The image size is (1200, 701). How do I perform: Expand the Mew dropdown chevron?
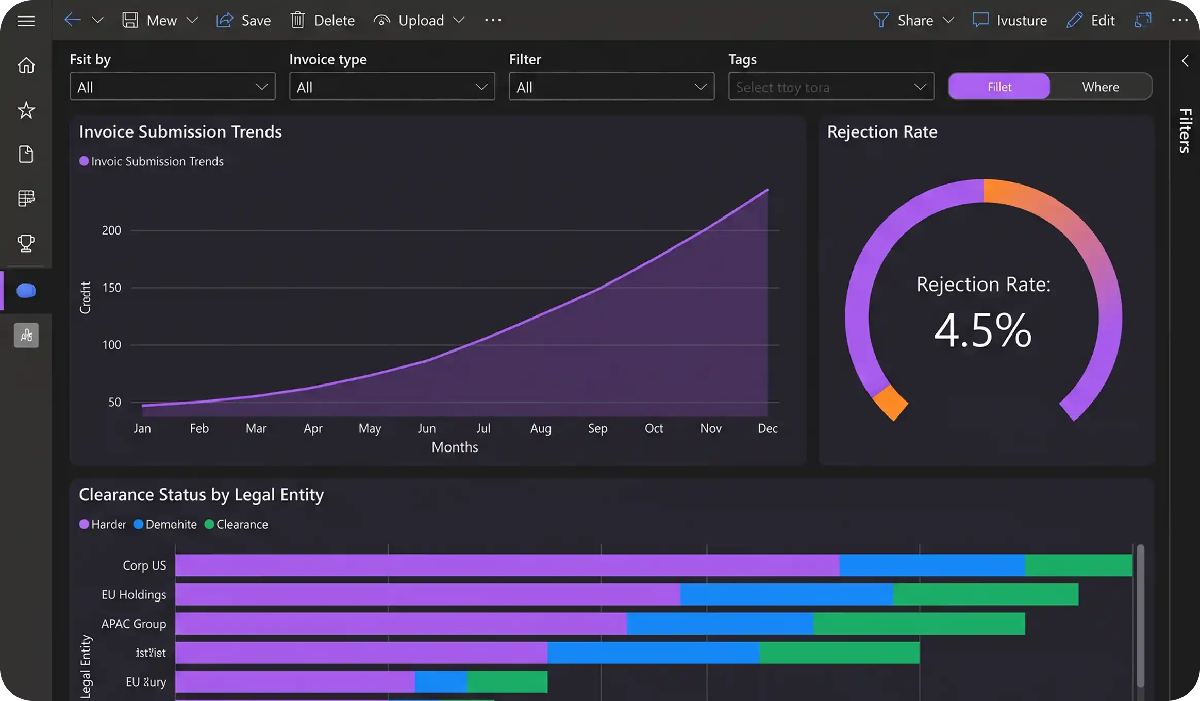(x=192, y=20)
